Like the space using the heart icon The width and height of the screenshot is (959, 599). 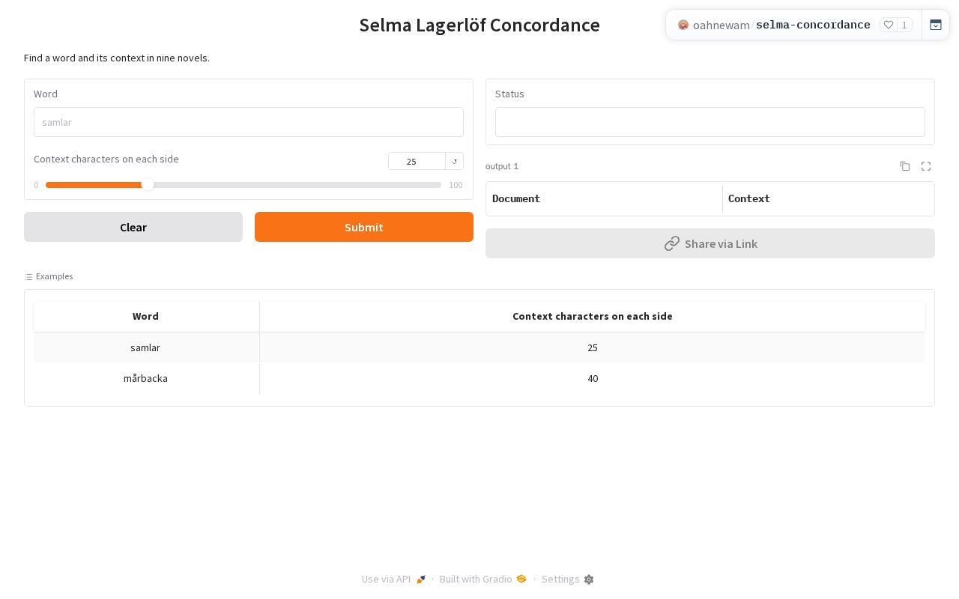889,25
